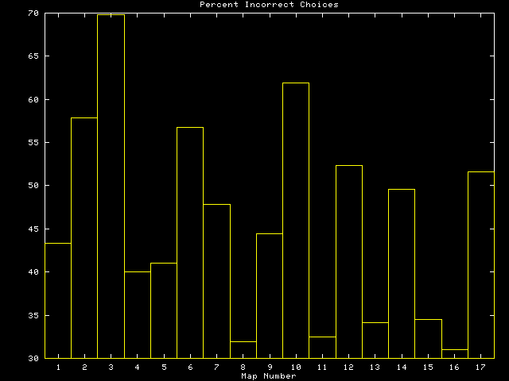Image resolution: width=509 pixels, height=381 pixels.
Task: Select the bar for map 4
Action: [x=138, y=315]
